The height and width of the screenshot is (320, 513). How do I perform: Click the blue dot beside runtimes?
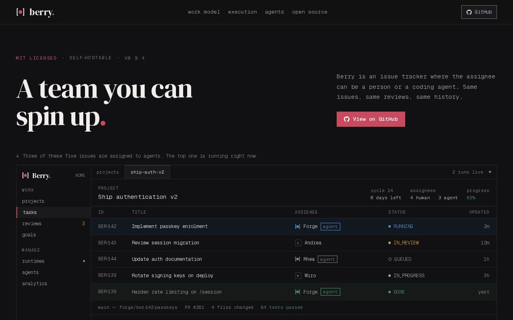[x=84, y=261]
